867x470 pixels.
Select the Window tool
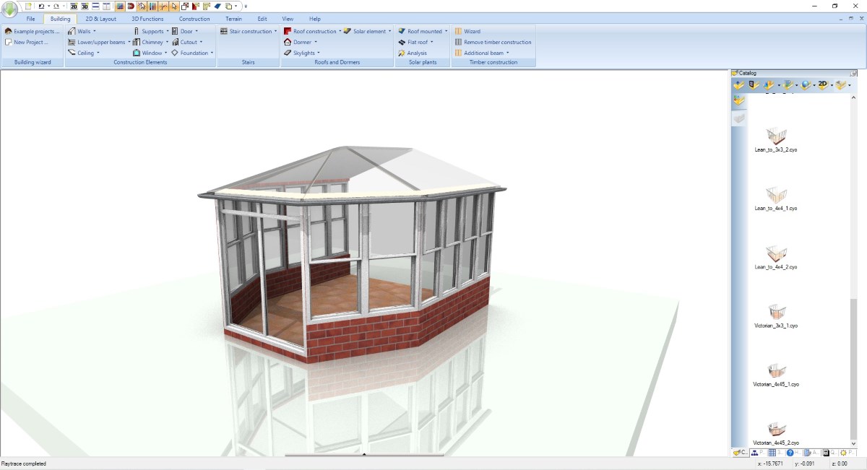tap(149, 53)
